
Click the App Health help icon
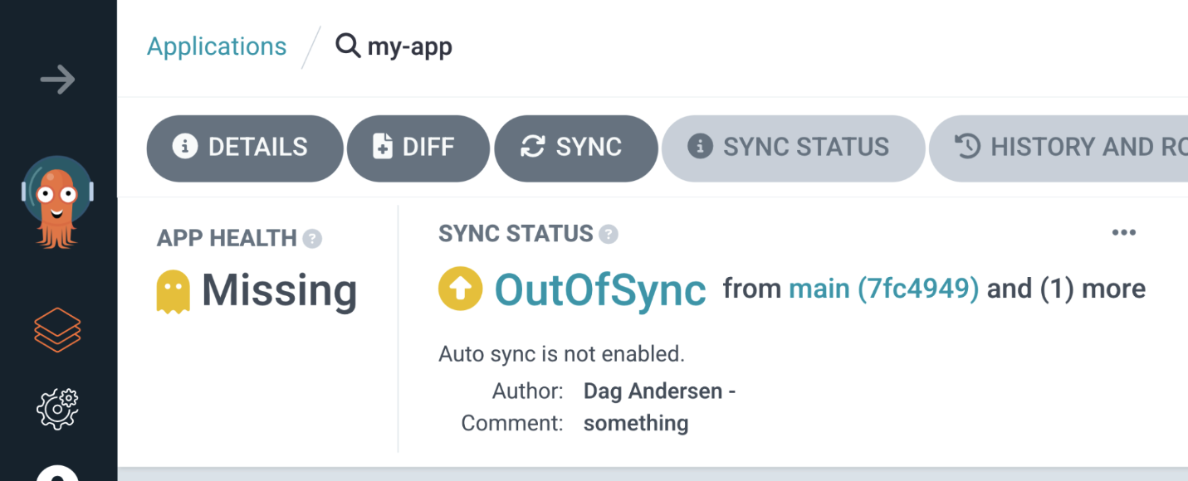coord(312,239)
